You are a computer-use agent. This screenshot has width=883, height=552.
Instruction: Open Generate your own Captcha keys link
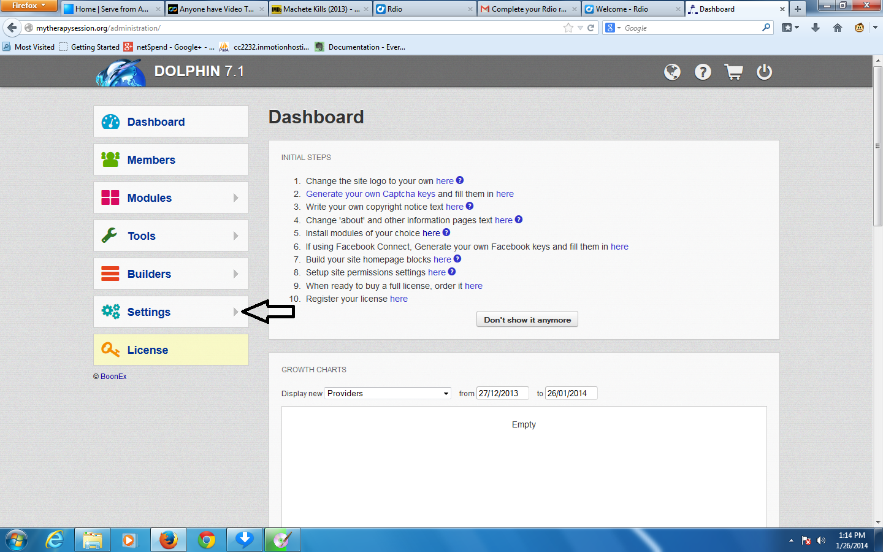point(370,194)
